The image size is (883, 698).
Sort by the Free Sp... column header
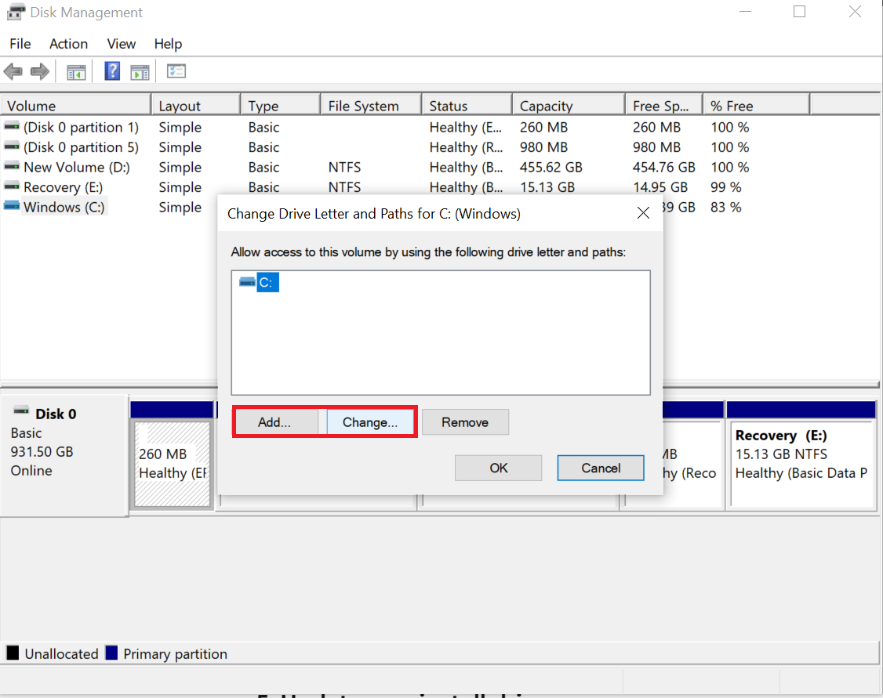(x=664, y=106)
